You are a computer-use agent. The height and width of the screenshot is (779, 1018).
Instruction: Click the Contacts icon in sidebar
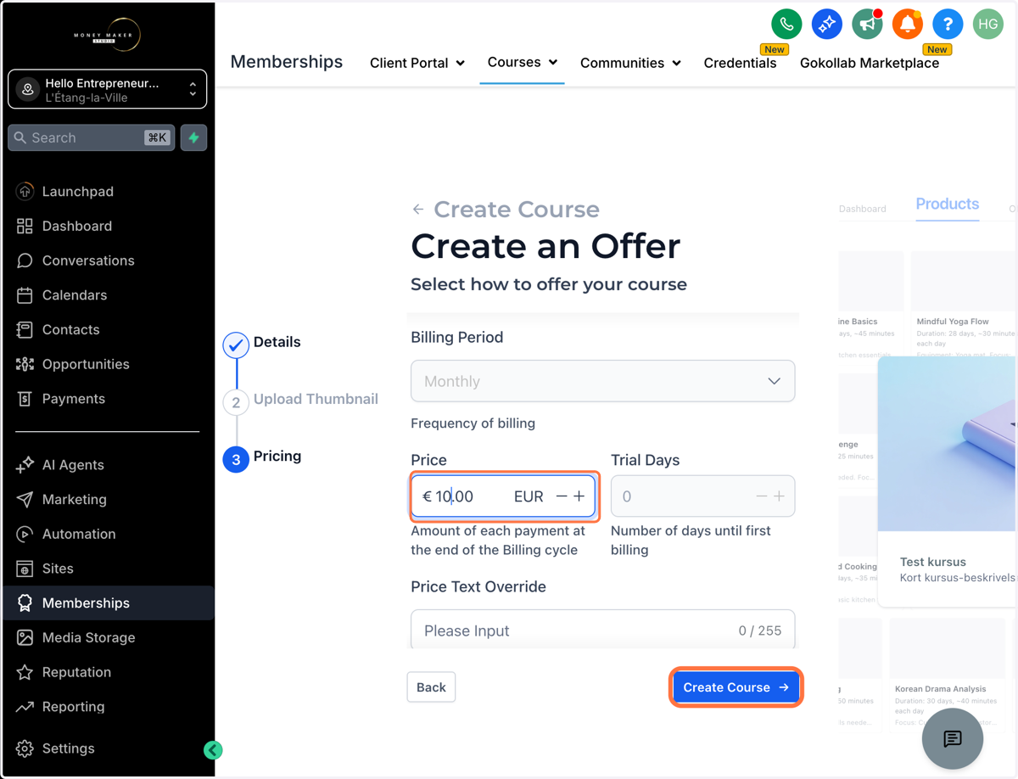(25, 329)
